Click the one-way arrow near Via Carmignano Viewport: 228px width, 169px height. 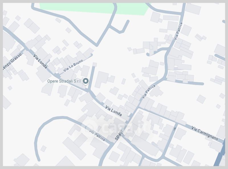(x=175, y=128)
